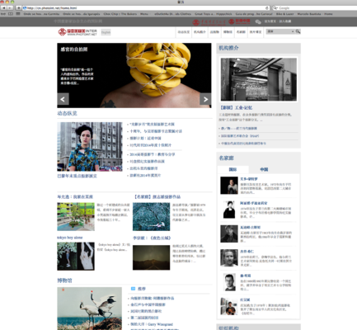Click the plus add-bookmark button beside the address bar
Screen dimensions: 357x330
(18, 8)
